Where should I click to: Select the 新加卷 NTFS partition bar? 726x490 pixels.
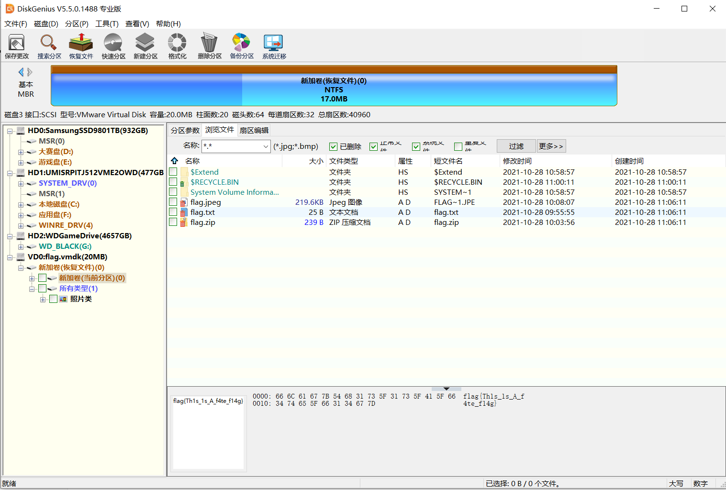(334, 86)
